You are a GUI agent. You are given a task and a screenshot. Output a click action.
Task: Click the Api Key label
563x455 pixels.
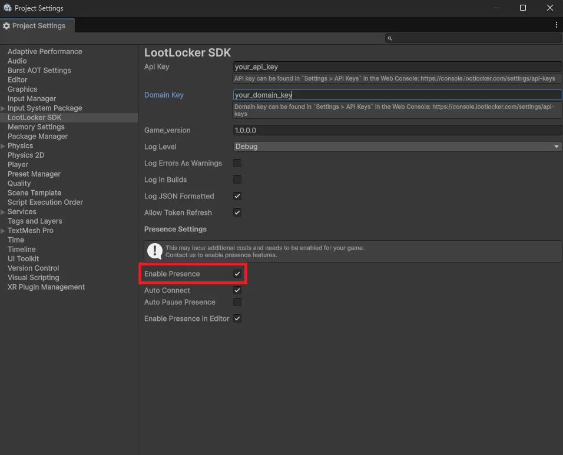click(157, 67)
